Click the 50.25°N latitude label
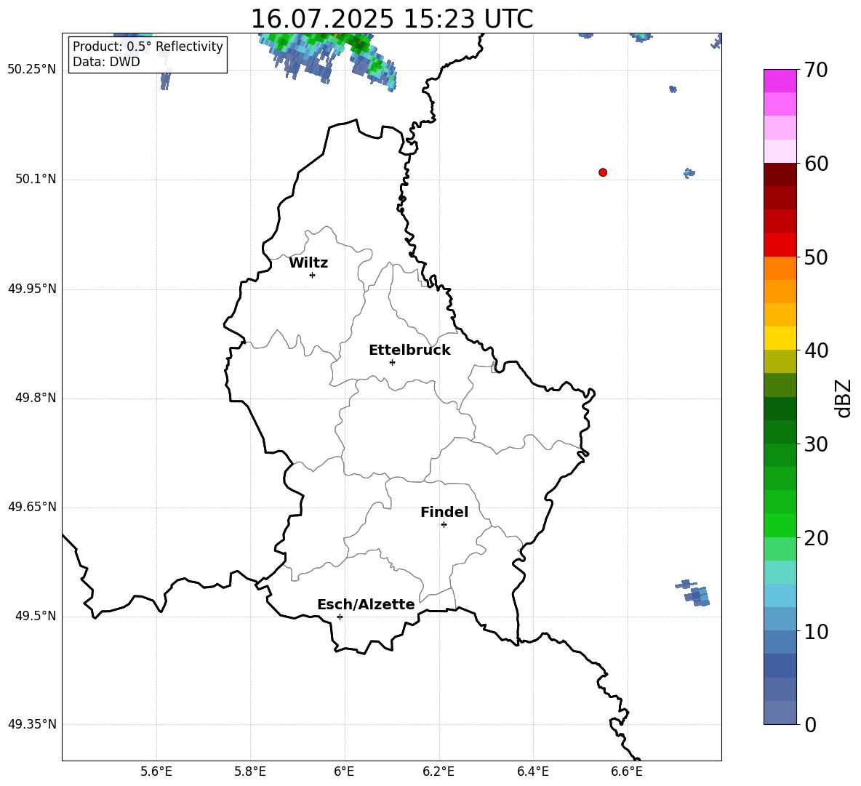The height and width of the screenshot is (786, 861). click(32, 70)
